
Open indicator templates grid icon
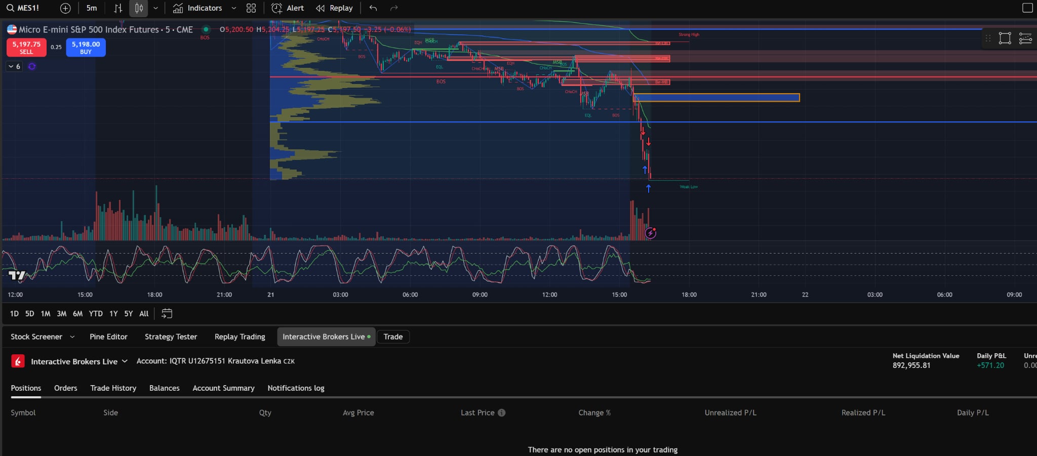(x=251, y=8)
